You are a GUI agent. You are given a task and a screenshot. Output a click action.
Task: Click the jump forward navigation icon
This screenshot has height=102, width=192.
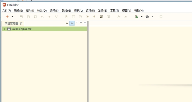[x=94, y=17]
